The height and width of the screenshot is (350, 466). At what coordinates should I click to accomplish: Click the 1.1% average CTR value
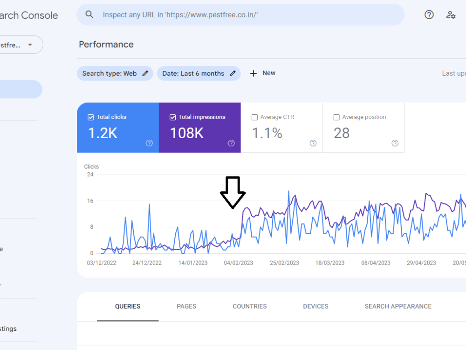(x=267, y=133)
